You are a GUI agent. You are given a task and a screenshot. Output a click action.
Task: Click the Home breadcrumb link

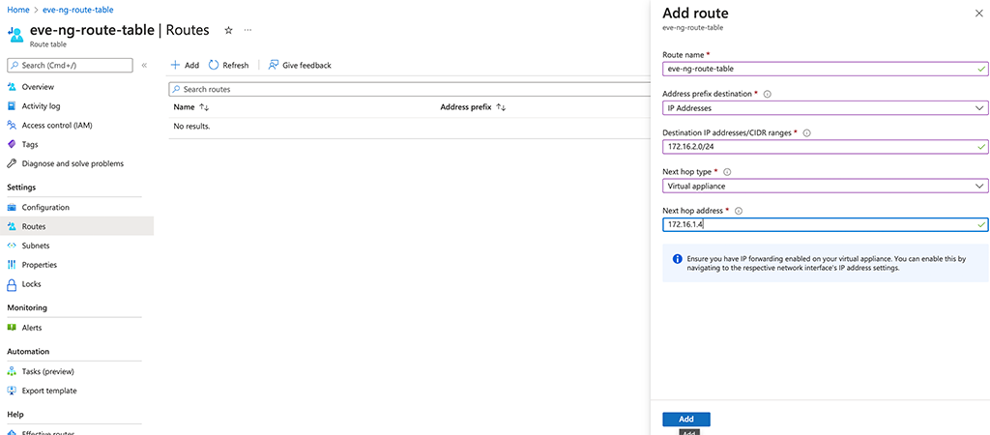coord(18,10)
